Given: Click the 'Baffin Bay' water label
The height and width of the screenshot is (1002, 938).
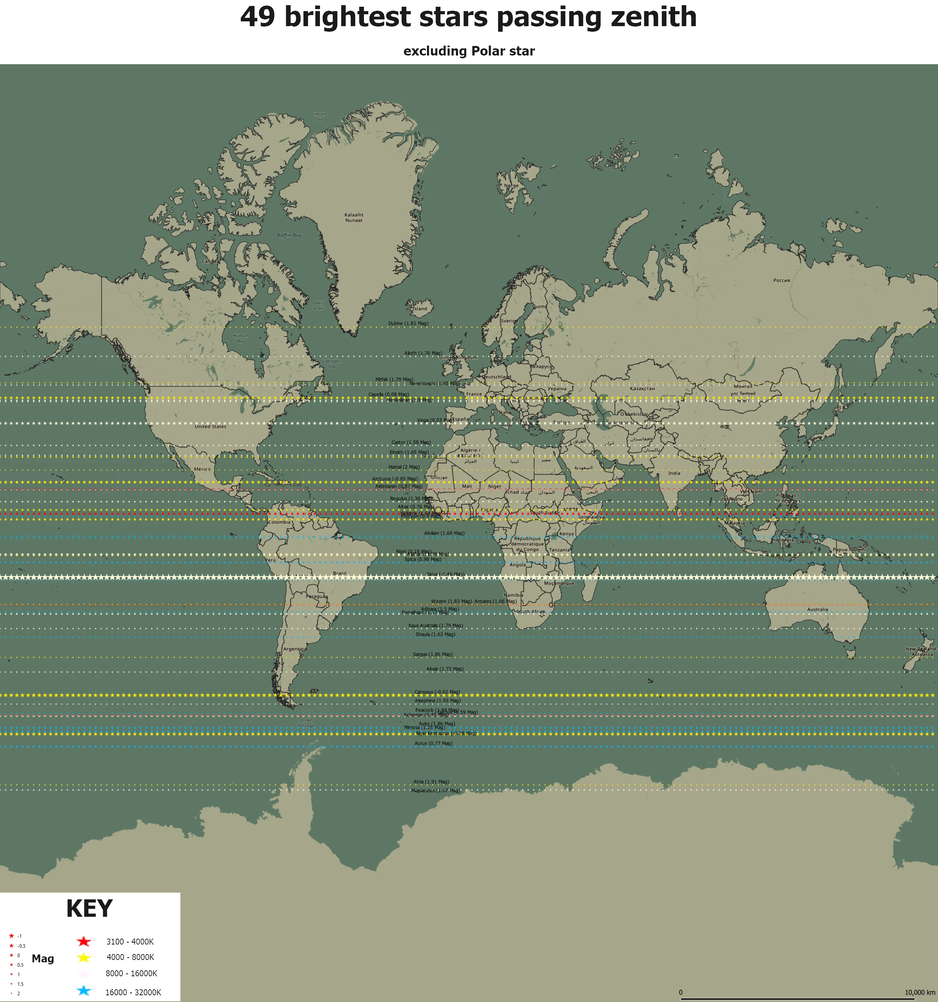Looking at the screenshot, I should [x=289, y=235].
